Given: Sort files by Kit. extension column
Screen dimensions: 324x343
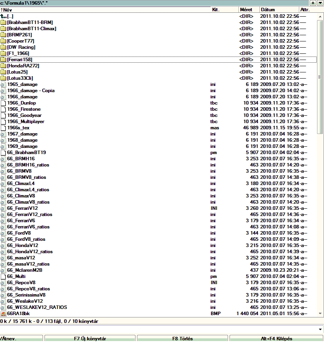Looking at the screenshot, I should tap(225, 10).
